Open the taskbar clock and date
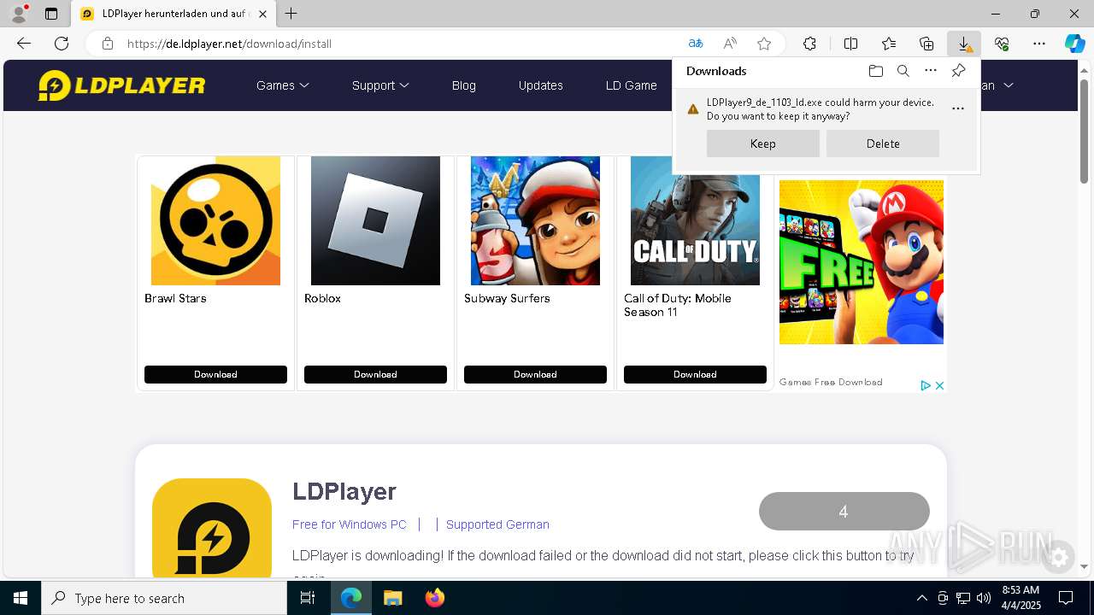Viewport: 1094px width, 615px height. [1020, 598]
